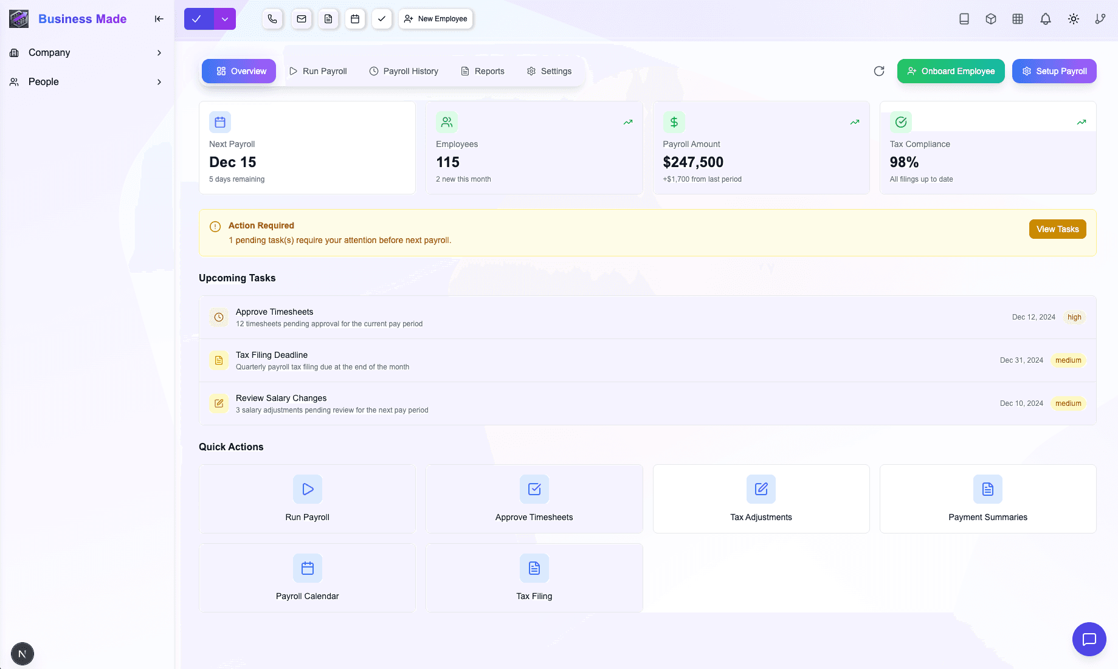Click the refresh icon beside Onboard Employee
The image size is (1118, 669).
pos(879,71)
